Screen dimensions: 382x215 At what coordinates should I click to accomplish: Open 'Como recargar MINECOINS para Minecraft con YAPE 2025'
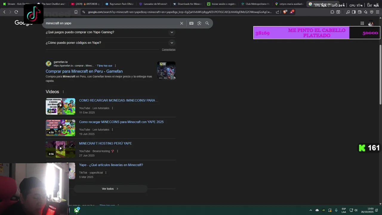(x=121, y=122)
